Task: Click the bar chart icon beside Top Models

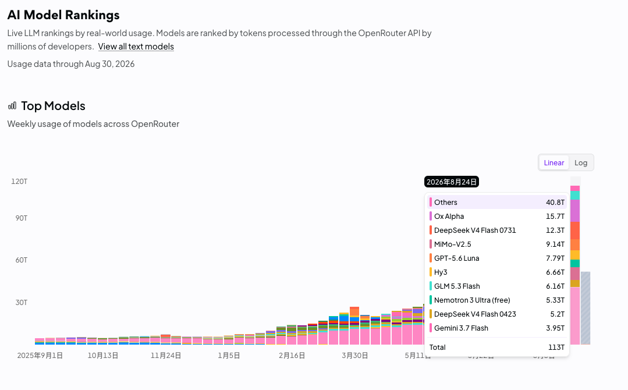Action: tap(12, 106)
